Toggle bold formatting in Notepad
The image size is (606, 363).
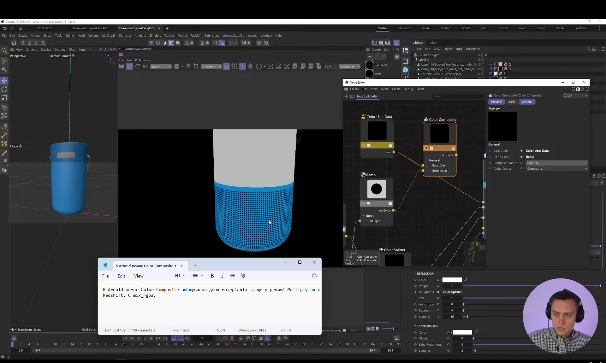coord(212,276)
